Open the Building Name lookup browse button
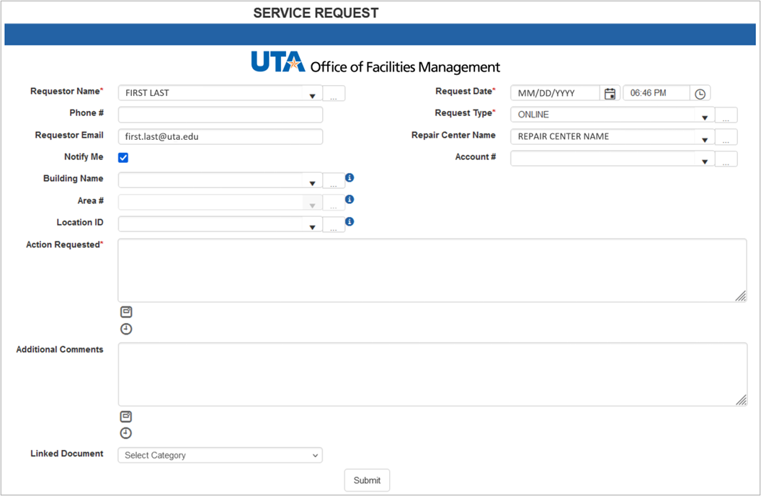The width and height of the screenshot is (761, 496). [334, 182]
